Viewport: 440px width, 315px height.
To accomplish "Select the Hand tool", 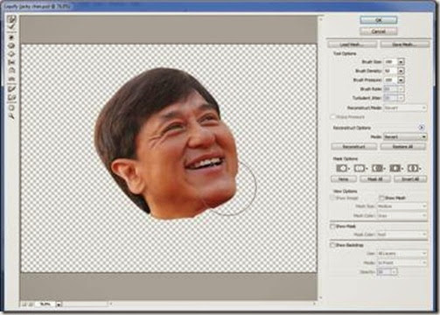I will (11, 108).
